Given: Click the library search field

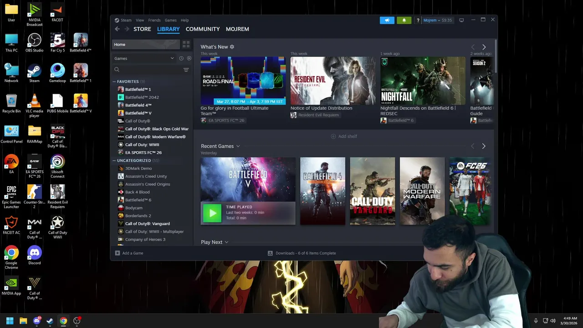Looking at the screenshot, I should [x=148, y=70].
